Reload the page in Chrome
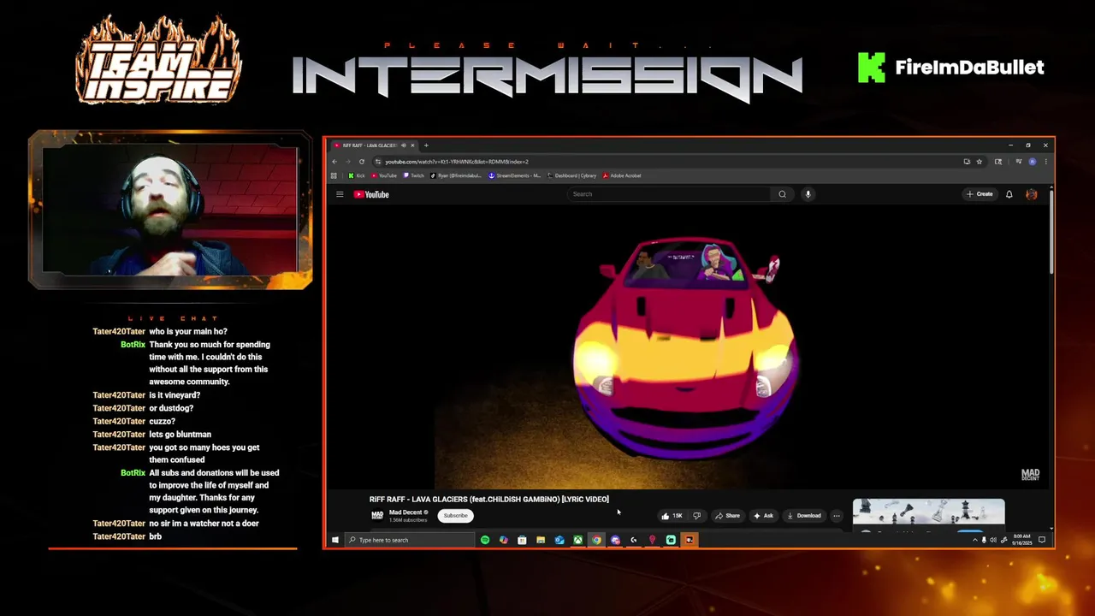Viewport: 1095px width, 616px height. (361, 162)
